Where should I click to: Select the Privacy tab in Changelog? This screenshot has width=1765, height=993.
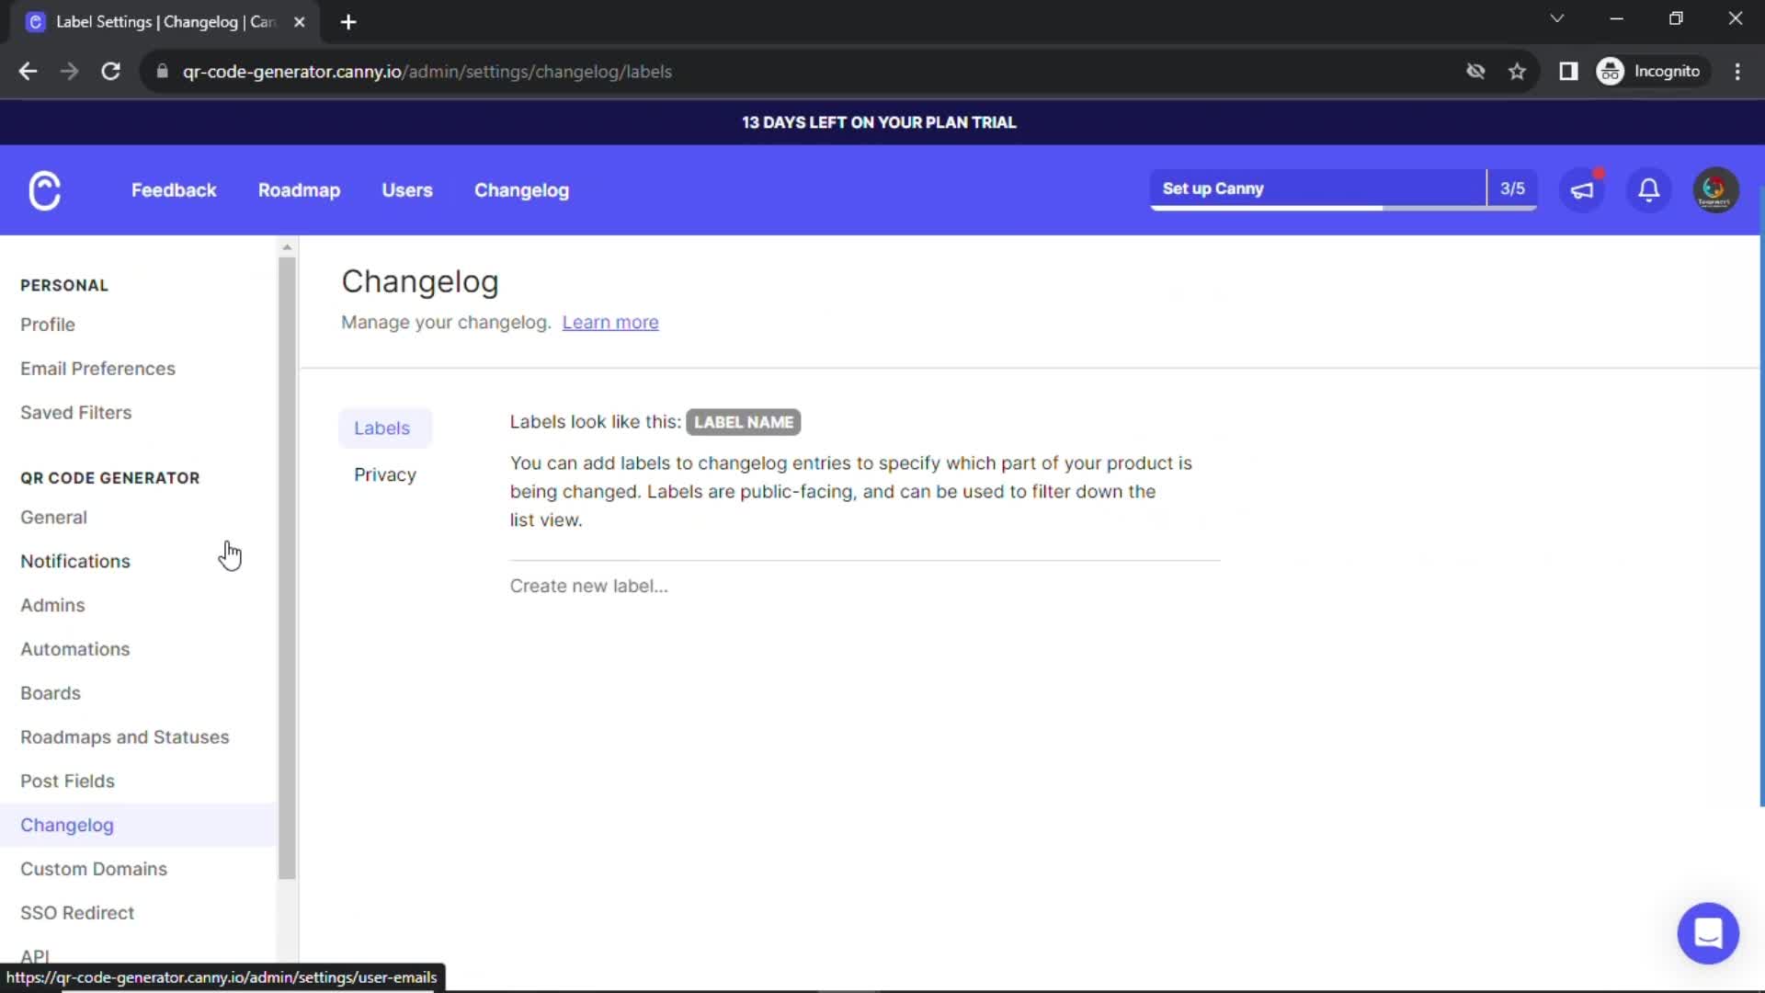tap(384, 475)
